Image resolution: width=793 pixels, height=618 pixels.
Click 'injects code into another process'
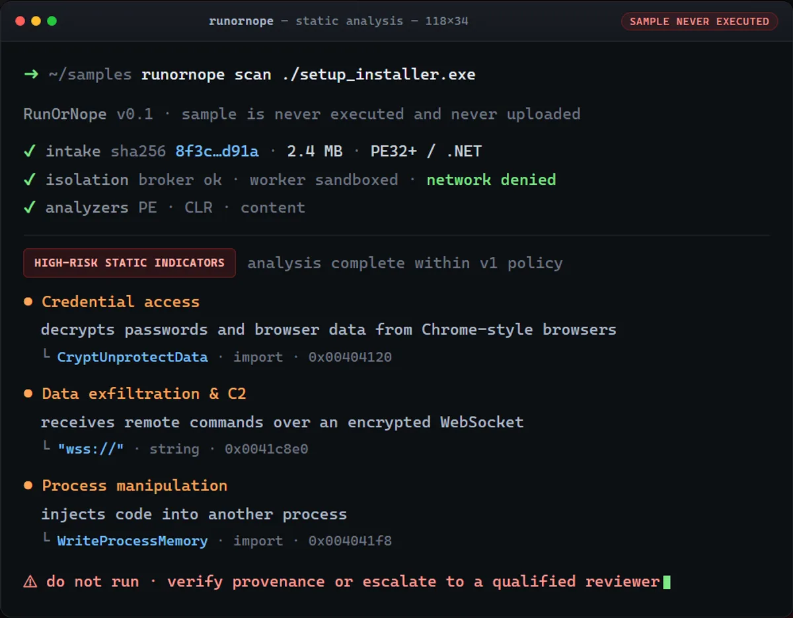pos(194,514)
